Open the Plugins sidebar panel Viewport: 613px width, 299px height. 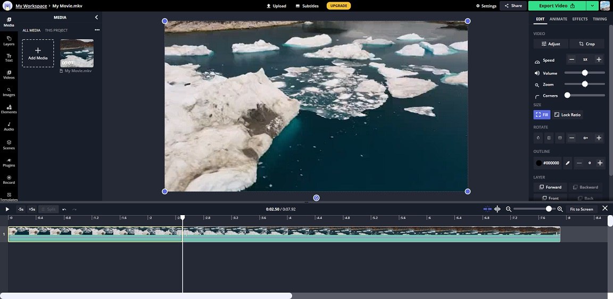pos(9,163)
